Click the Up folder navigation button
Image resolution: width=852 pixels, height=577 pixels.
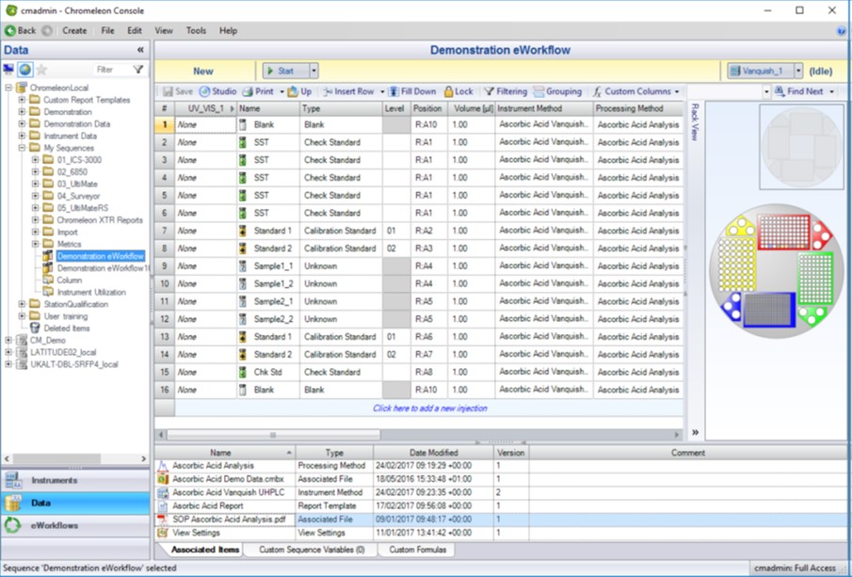point(299,91)
